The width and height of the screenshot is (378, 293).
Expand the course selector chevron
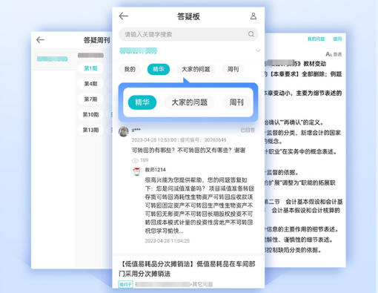[x=258, y=50]
